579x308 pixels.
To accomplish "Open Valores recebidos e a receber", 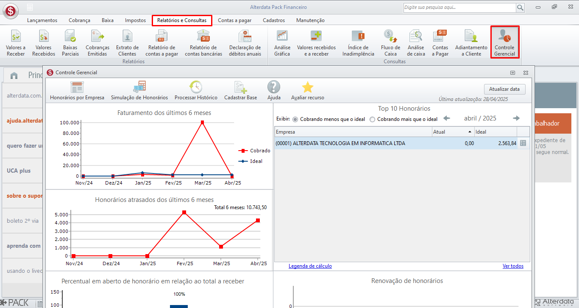I will (x=316, y=43).
